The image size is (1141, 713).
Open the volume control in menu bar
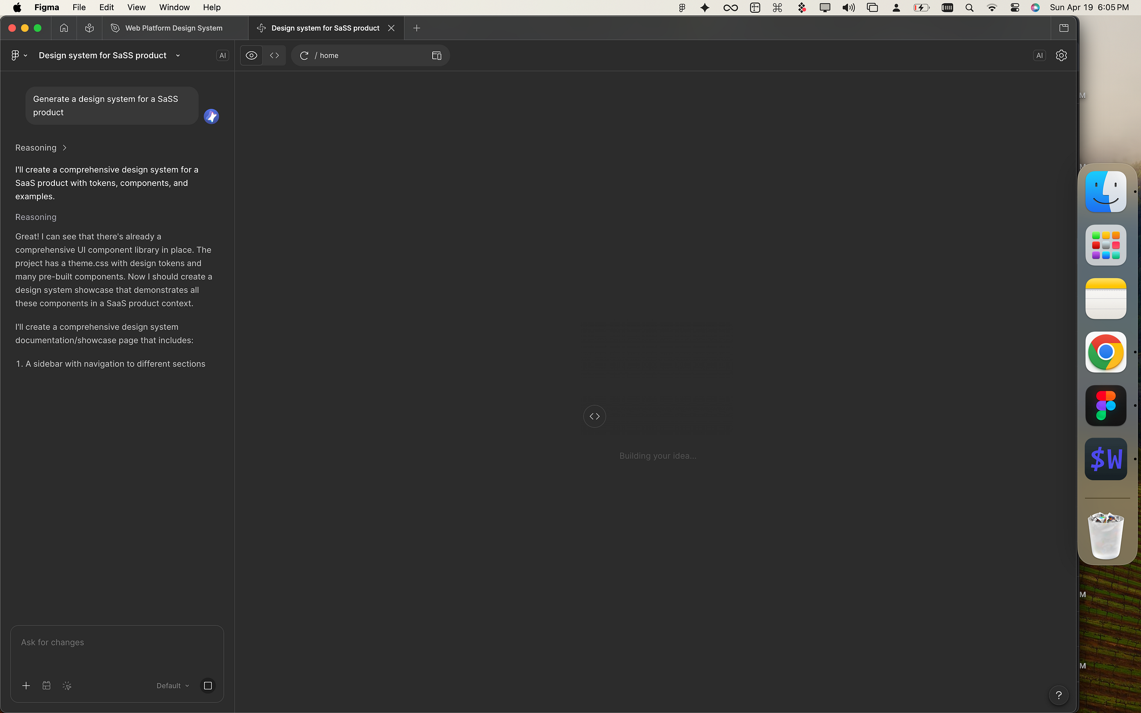848,7
